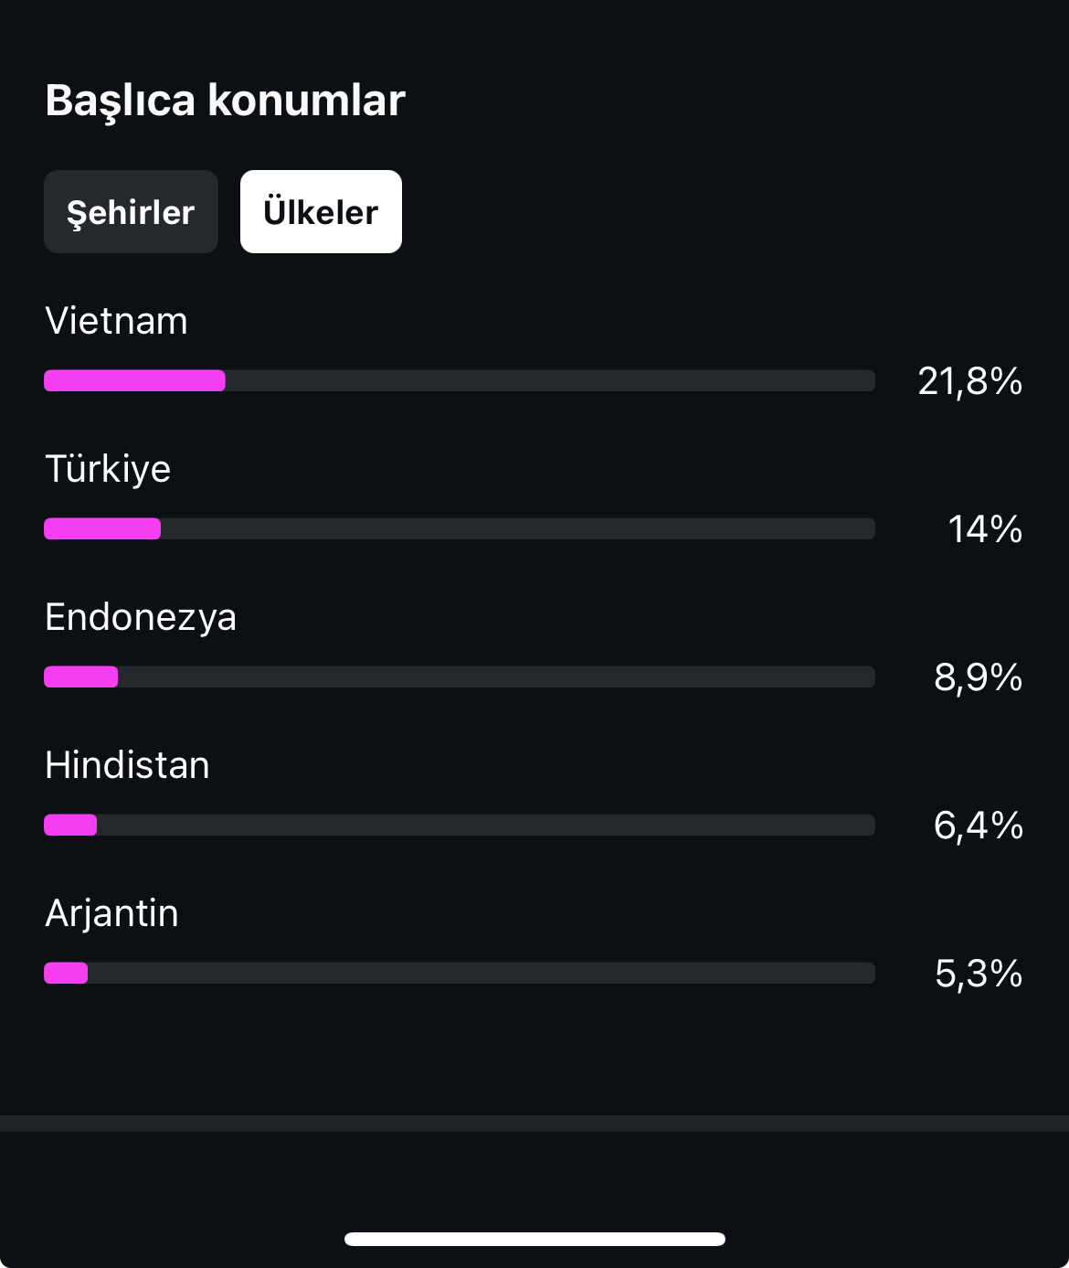Tap the Türkiye country label

point(108,469)
